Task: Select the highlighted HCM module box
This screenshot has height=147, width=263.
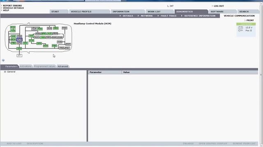Action: tap(19, 40)
